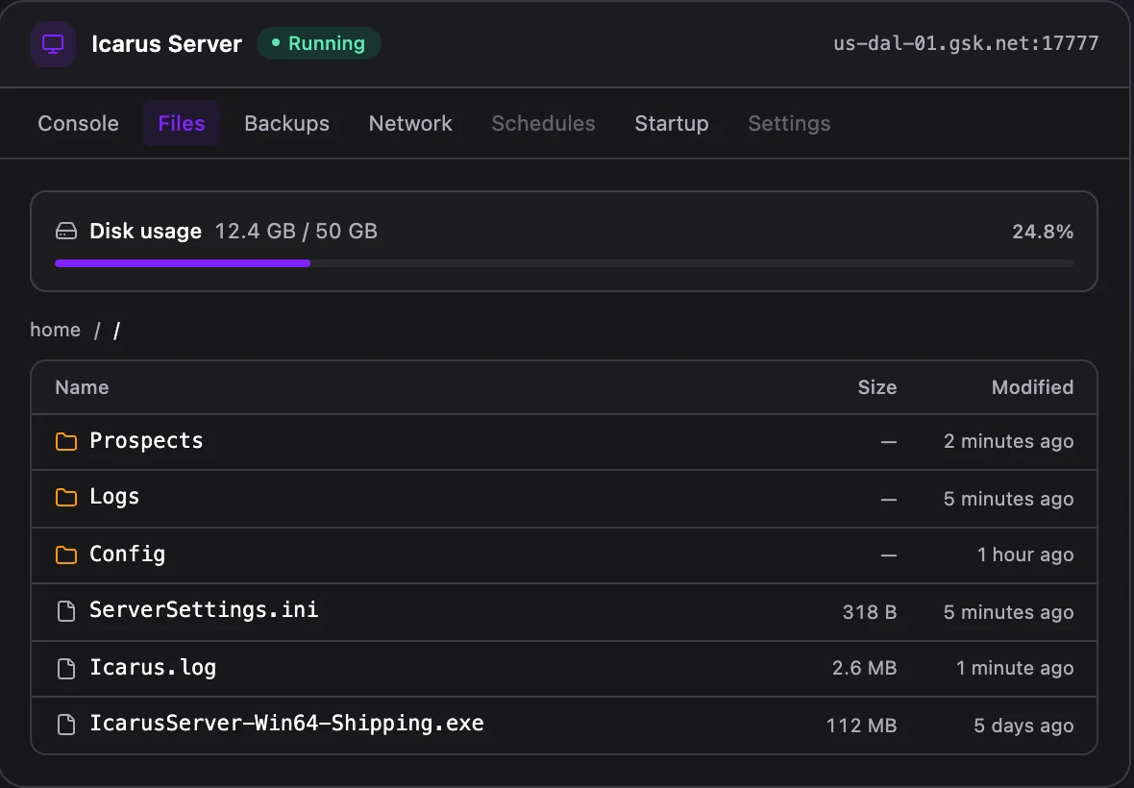The width and height of the screenshot is (1134, 788).
Task: Click the 24.8% disk usage value
Action: click(x=1042, y=232)
